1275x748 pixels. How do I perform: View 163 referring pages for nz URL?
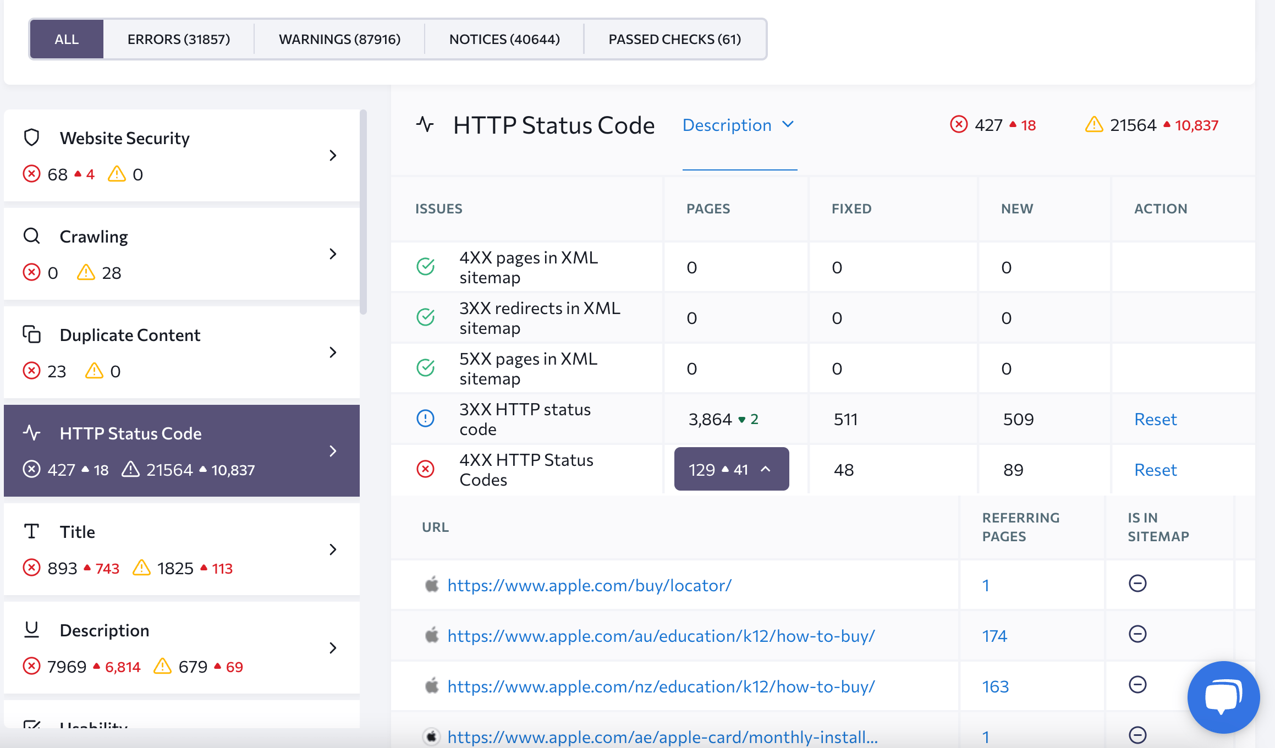pos(995,686)
